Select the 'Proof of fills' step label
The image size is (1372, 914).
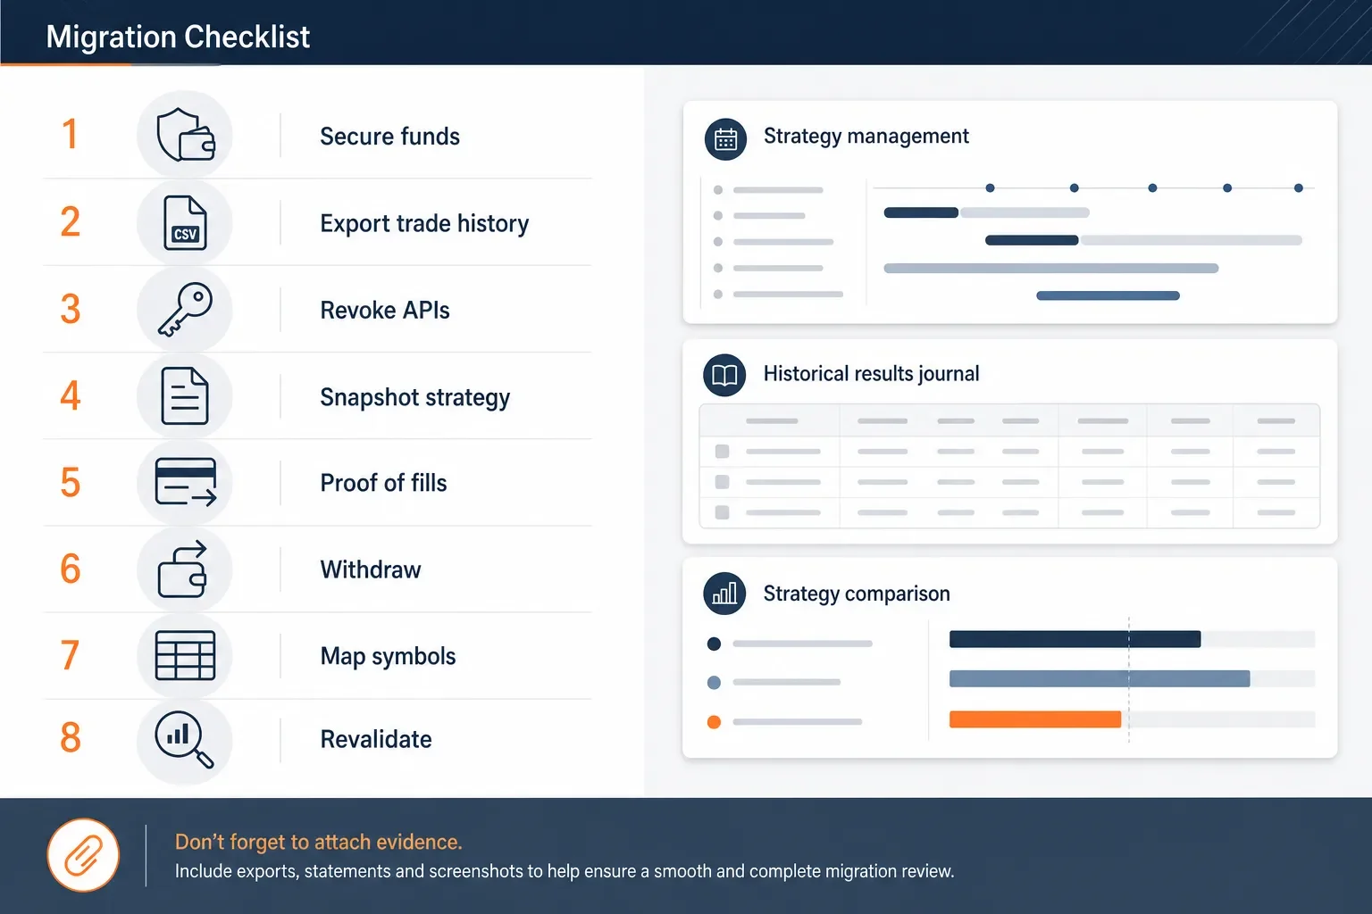point(383,483)
